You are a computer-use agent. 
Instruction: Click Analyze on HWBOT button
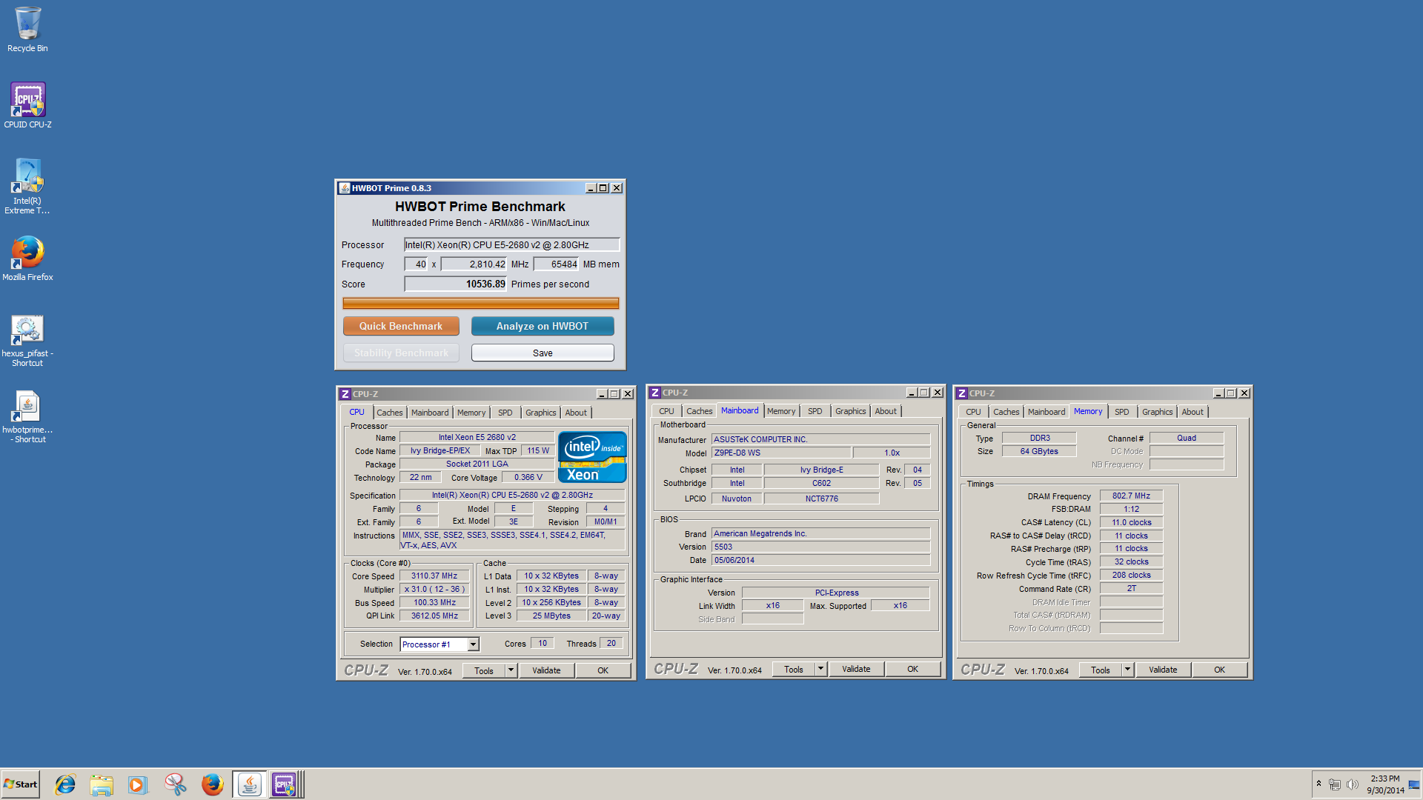point(543,326)
